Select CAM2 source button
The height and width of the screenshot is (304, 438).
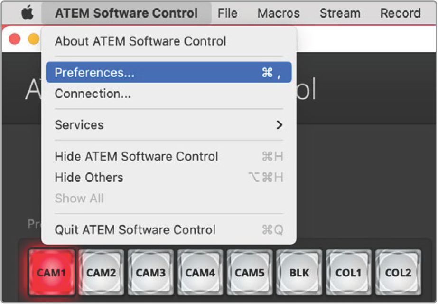(101, 272)
